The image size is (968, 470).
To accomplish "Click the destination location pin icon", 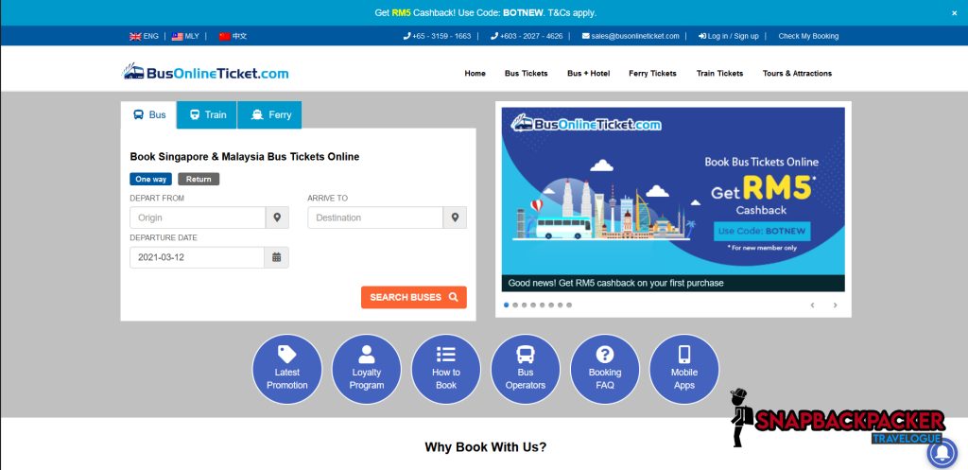I will click(x=455, y=218).
